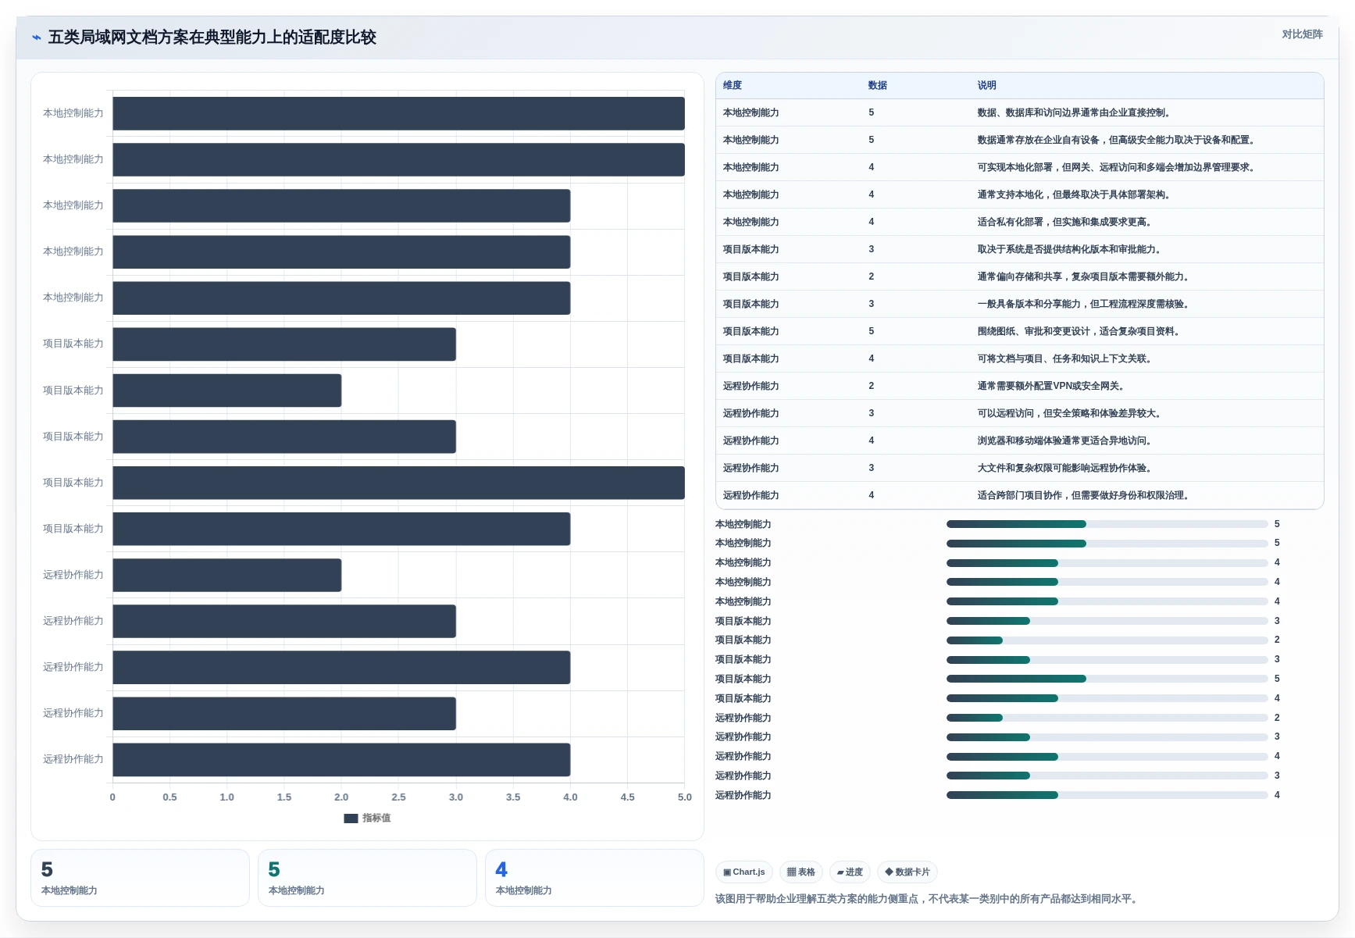Click the 3.5 tick on the chart axis

(513, 797)
